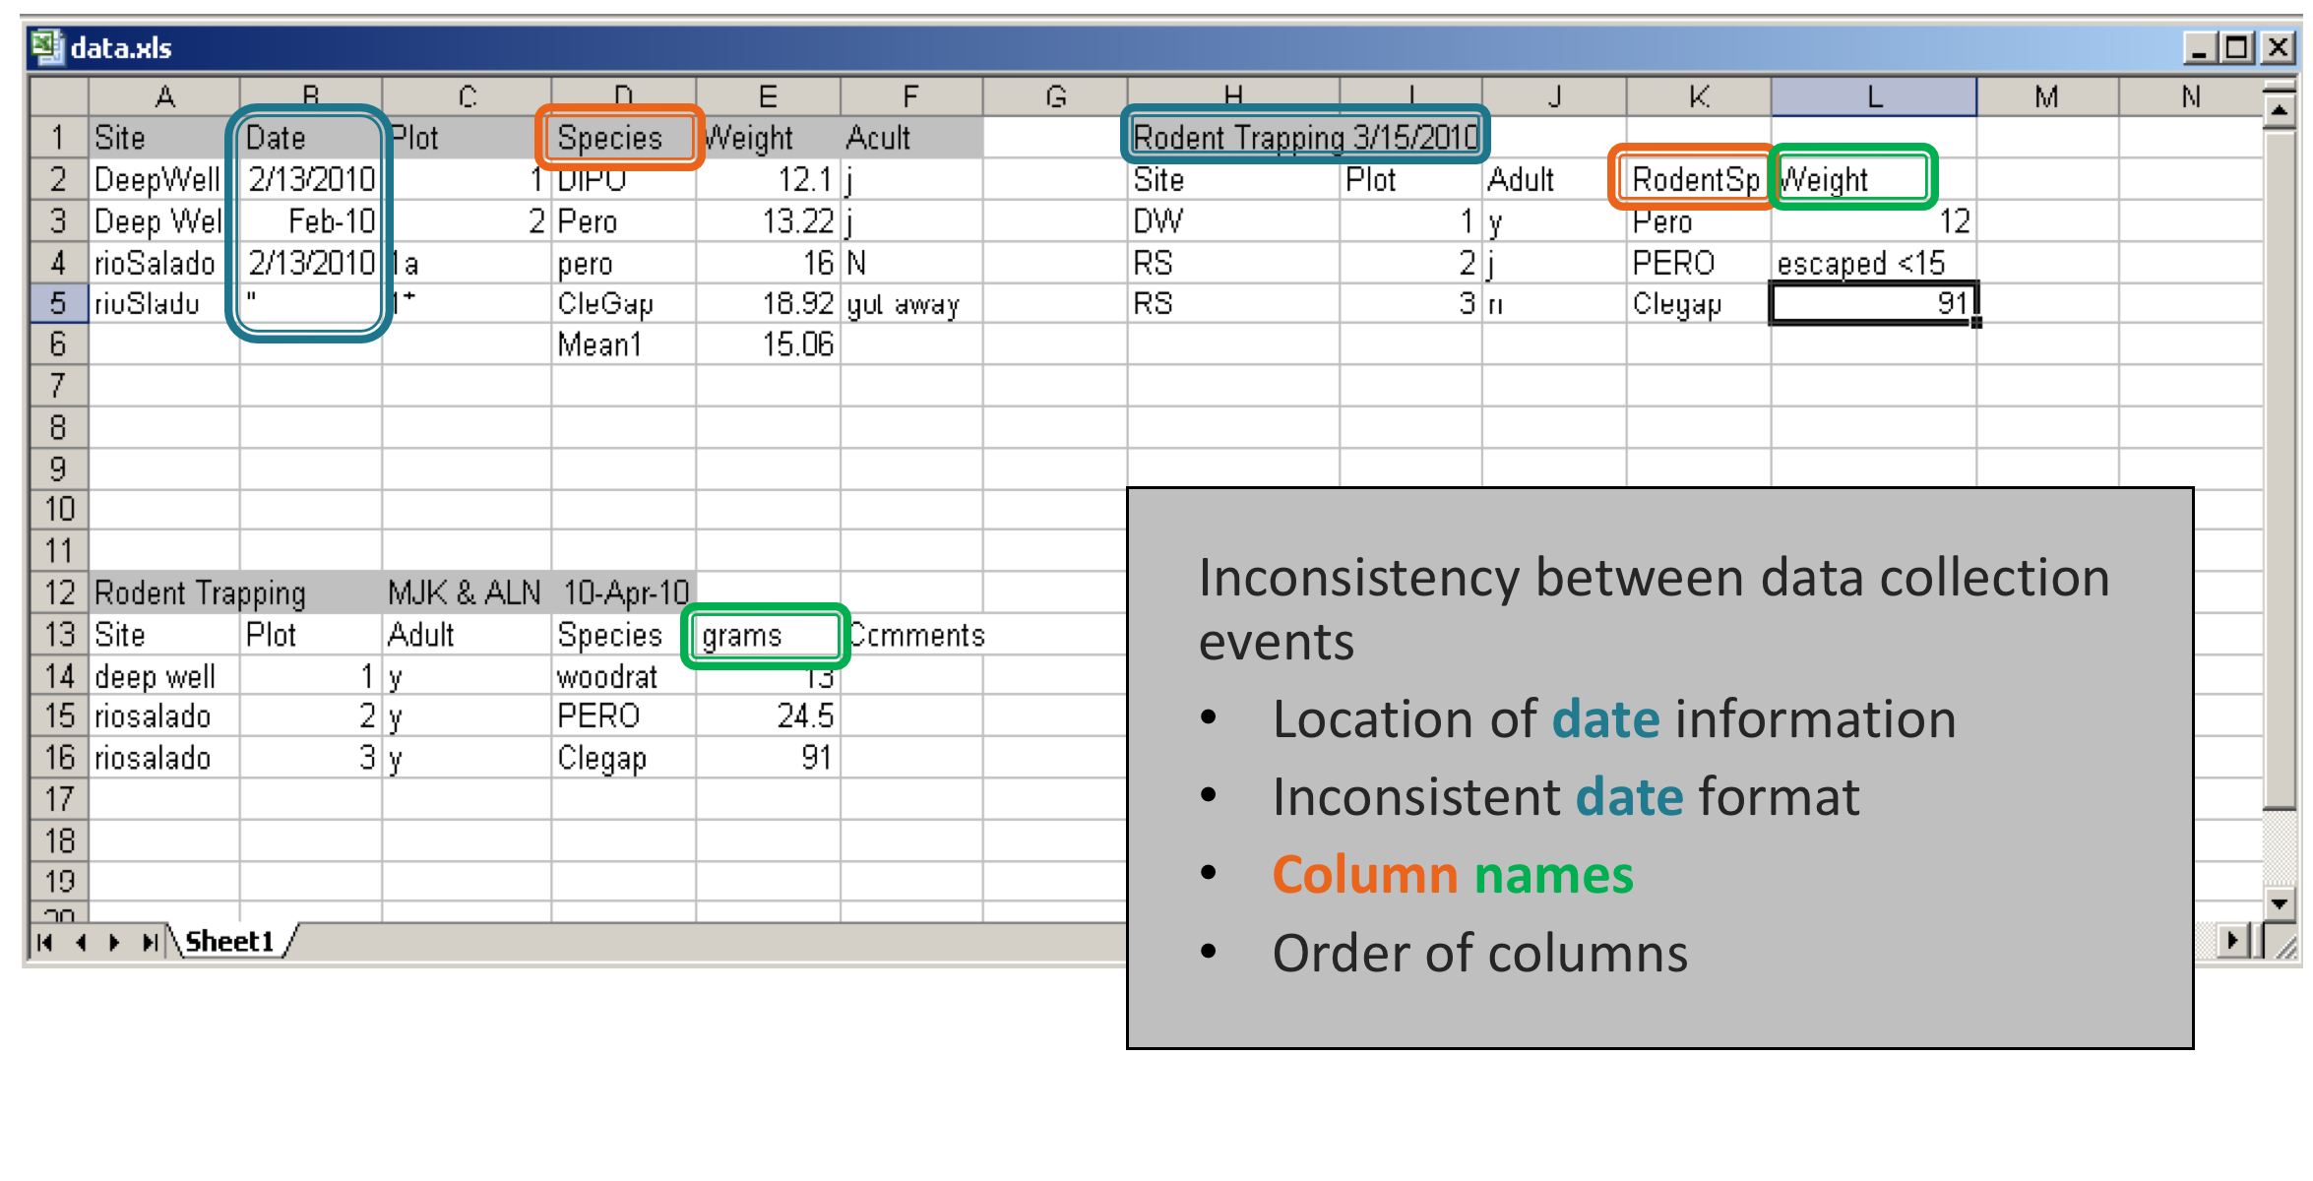Switch to the Sheet1 tab
This screenshot has width=2313, height=1181.
pos(228,942)
